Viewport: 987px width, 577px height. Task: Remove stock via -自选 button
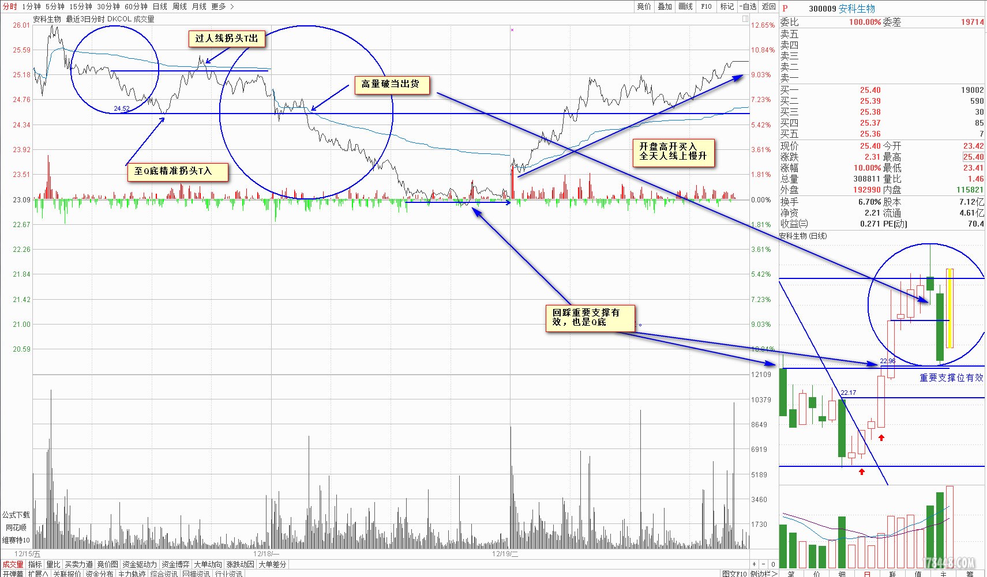pyautogui.click(x=748, y=6)
